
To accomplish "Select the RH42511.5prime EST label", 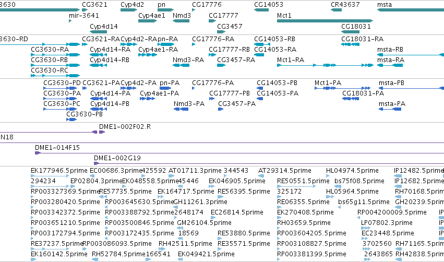I will tap(185, 244).
